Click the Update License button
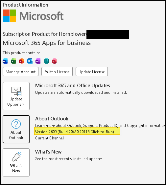 (x=92, y=72)
